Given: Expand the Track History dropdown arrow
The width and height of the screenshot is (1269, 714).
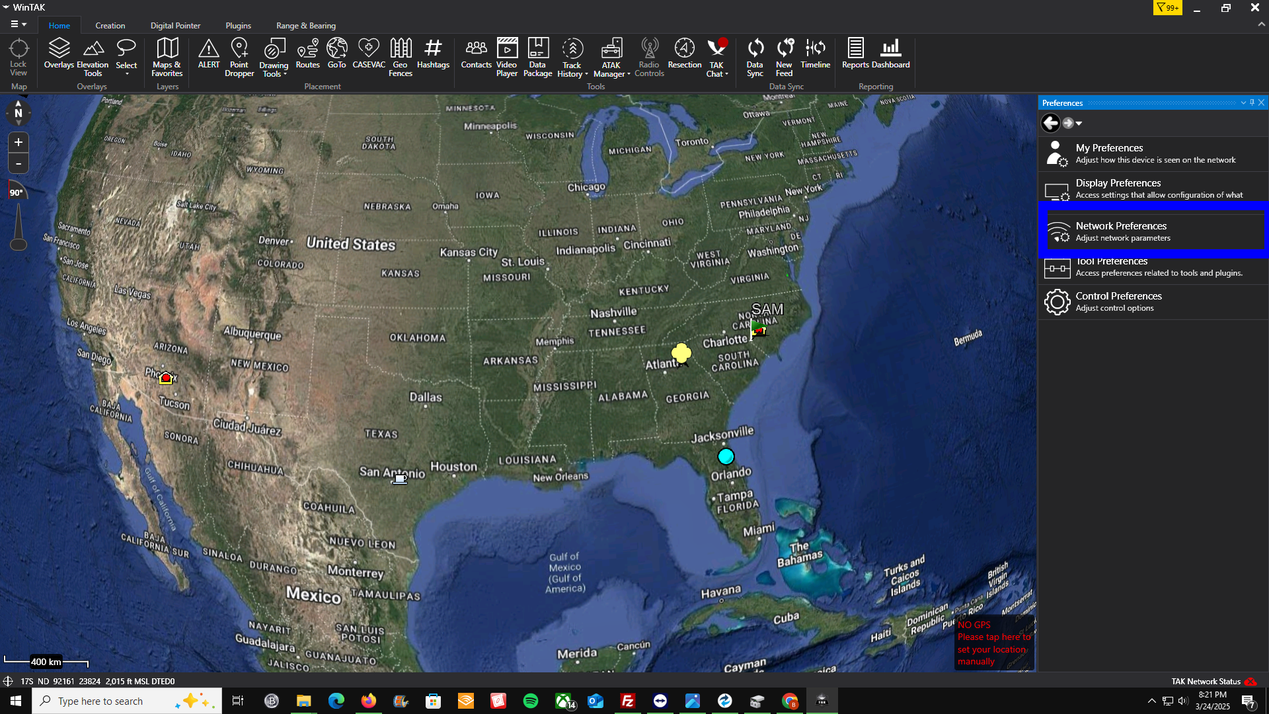Looking at the screenshot, I should click(x=586, y=74).
